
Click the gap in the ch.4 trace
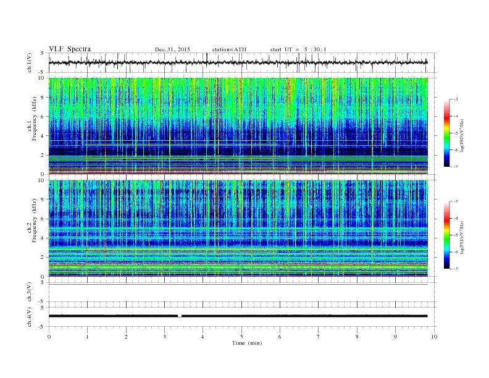pyautogui.click(x=180, y=316)
